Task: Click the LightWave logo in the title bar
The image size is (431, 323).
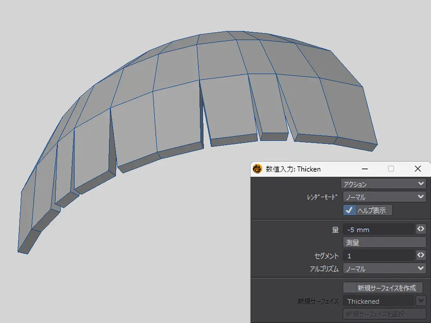Action: [x=258, y=169]
